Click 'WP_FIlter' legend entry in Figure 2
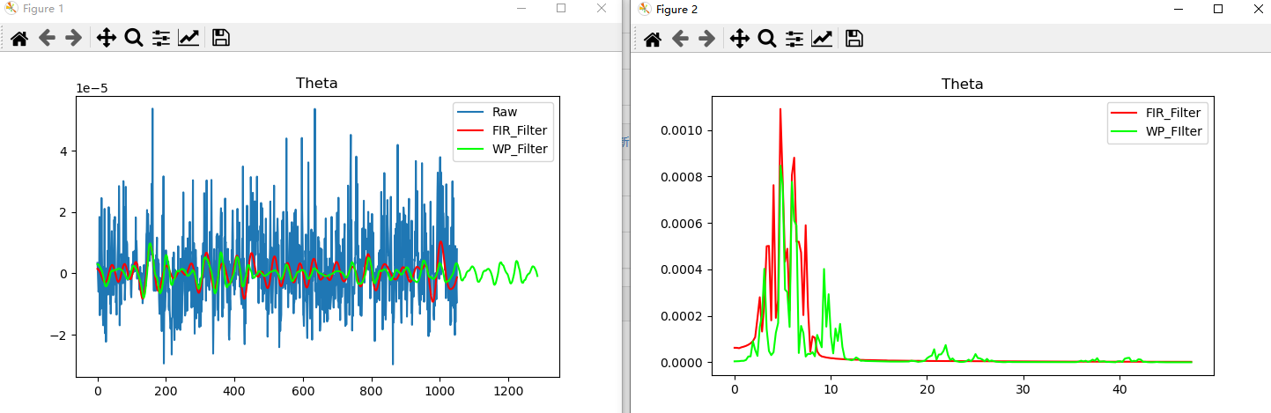 [x=1156, y=131]
